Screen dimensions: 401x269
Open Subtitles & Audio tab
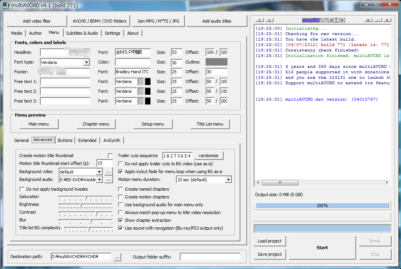[82, 33]
